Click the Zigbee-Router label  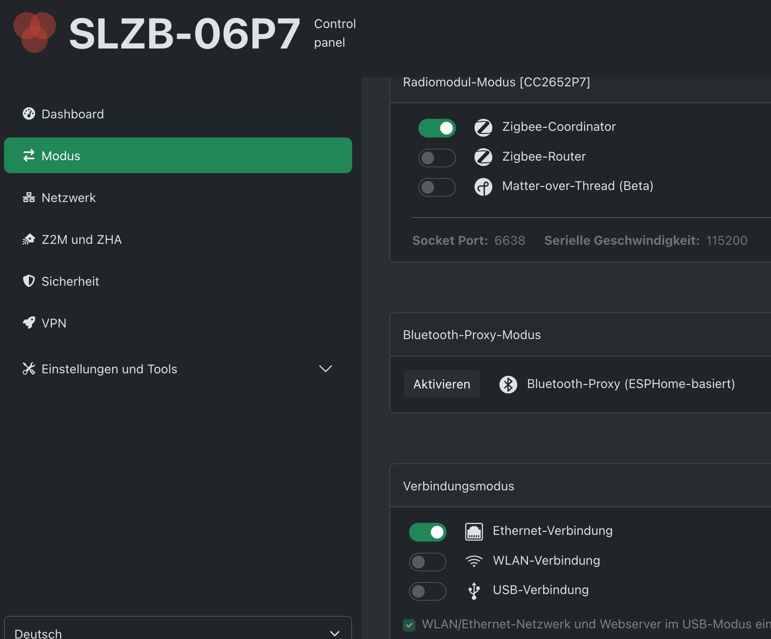click(x=544, y=157)
